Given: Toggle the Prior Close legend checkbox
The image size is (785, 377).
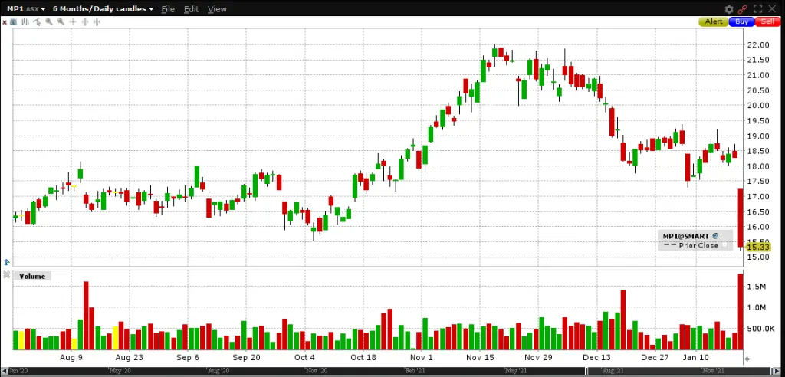Looking at the screenshot, I should 723,246.
